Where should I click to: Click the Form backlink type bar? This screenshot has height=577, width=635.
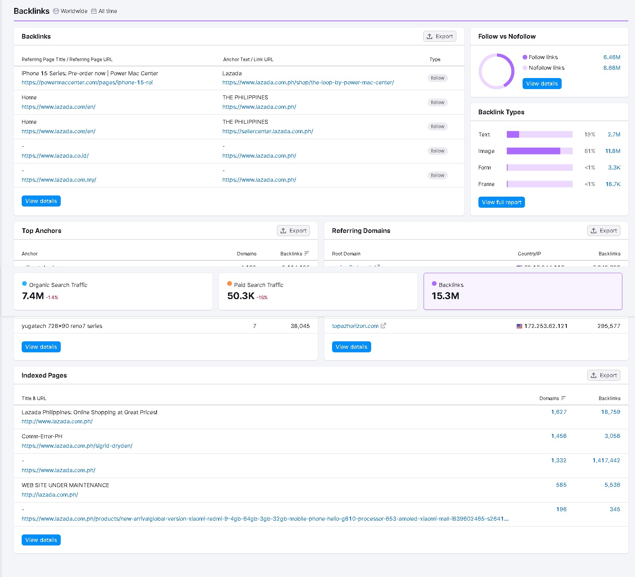click(540, 168)
